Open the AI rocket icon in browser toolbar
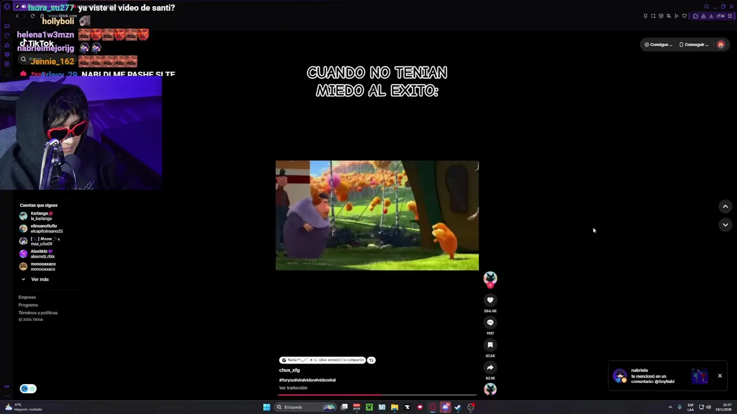The image size is (737, 414). tap(720, 16)
